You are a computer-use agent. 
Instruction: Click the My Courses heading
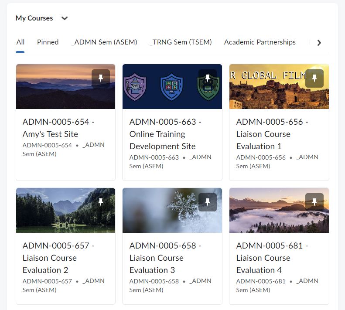pos(34,18)
